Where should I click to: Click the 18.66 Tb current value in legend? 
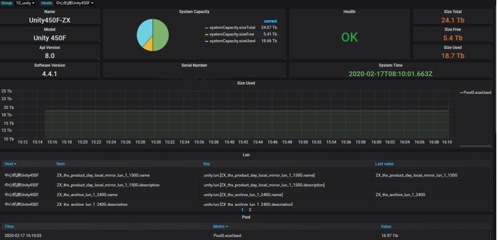[269, 41]
